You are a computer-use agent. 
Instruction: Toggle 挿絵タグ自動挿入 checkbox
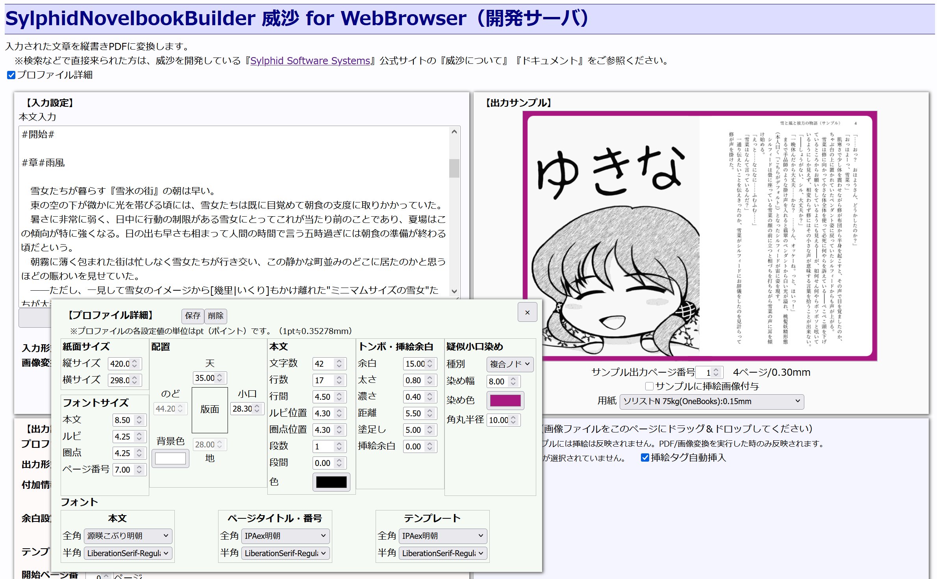click(645, 457)
